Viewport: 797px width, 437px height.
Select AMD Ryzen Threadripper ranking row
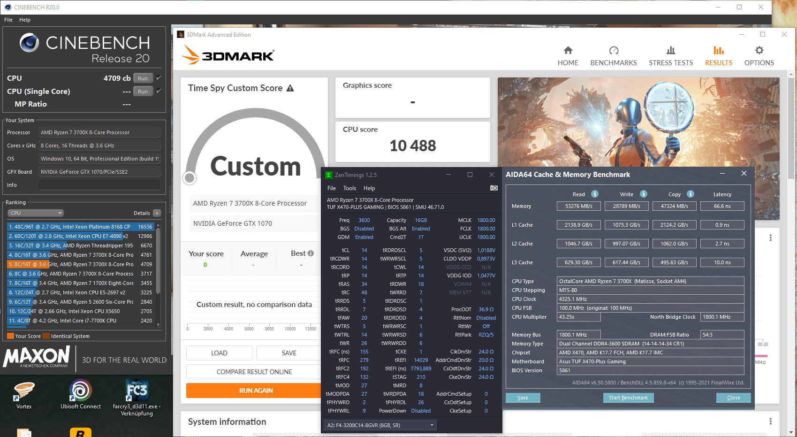(x=81, y=245)
